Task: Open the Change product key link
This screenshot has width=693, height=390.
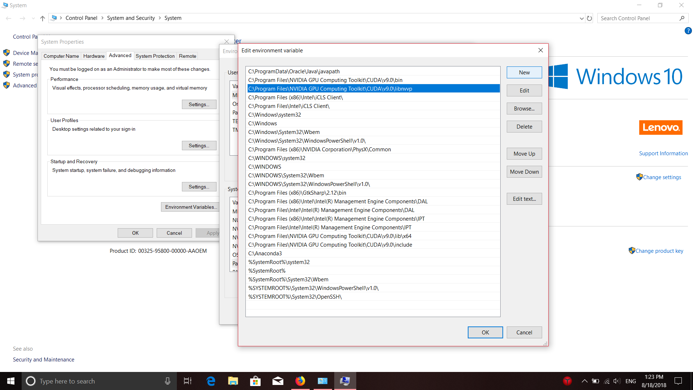Action: [659, 251]
